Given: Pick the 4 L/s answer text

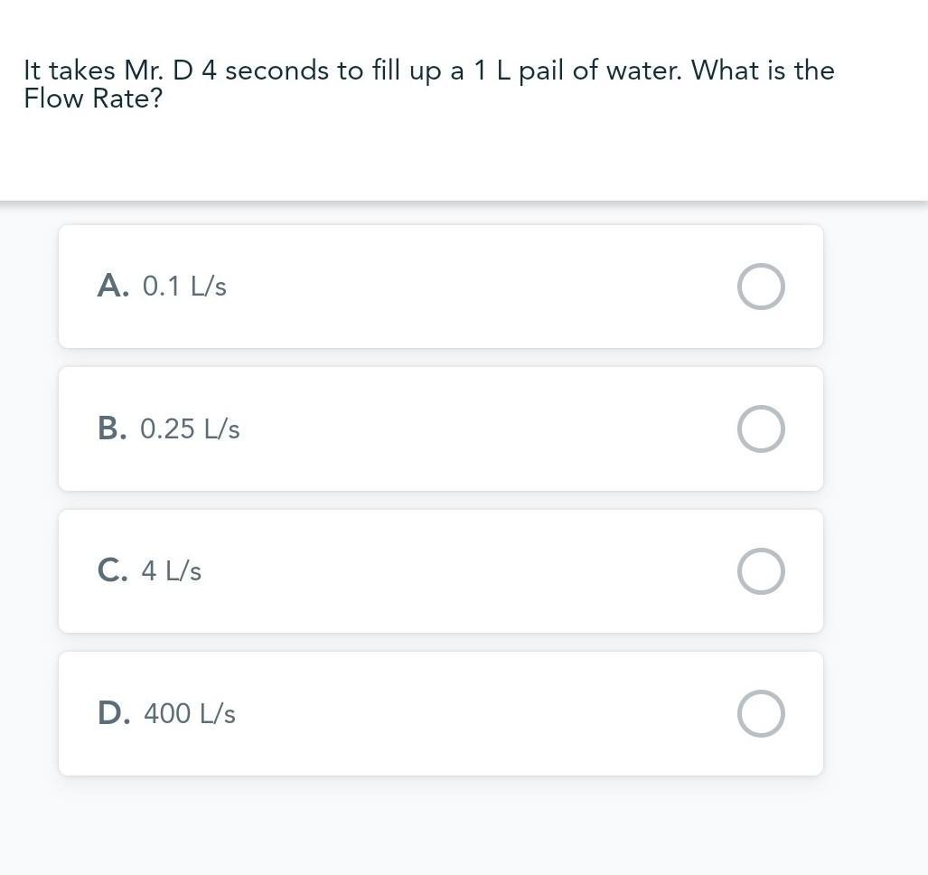Looking at the screenshot, I should (x=171, y=571).
